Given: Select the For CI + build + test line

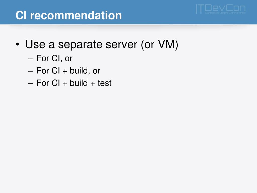Looking at the screenshot, I should (x=74, y=83).
